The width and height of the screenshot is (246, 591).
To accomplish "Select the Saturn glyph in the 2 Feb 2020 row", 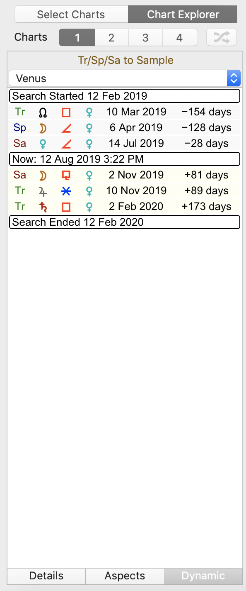I will 42,206.
